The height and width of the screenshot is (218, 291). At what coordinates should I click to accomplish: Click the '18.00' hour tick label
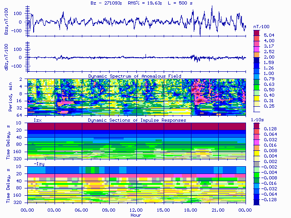[191, 210]
